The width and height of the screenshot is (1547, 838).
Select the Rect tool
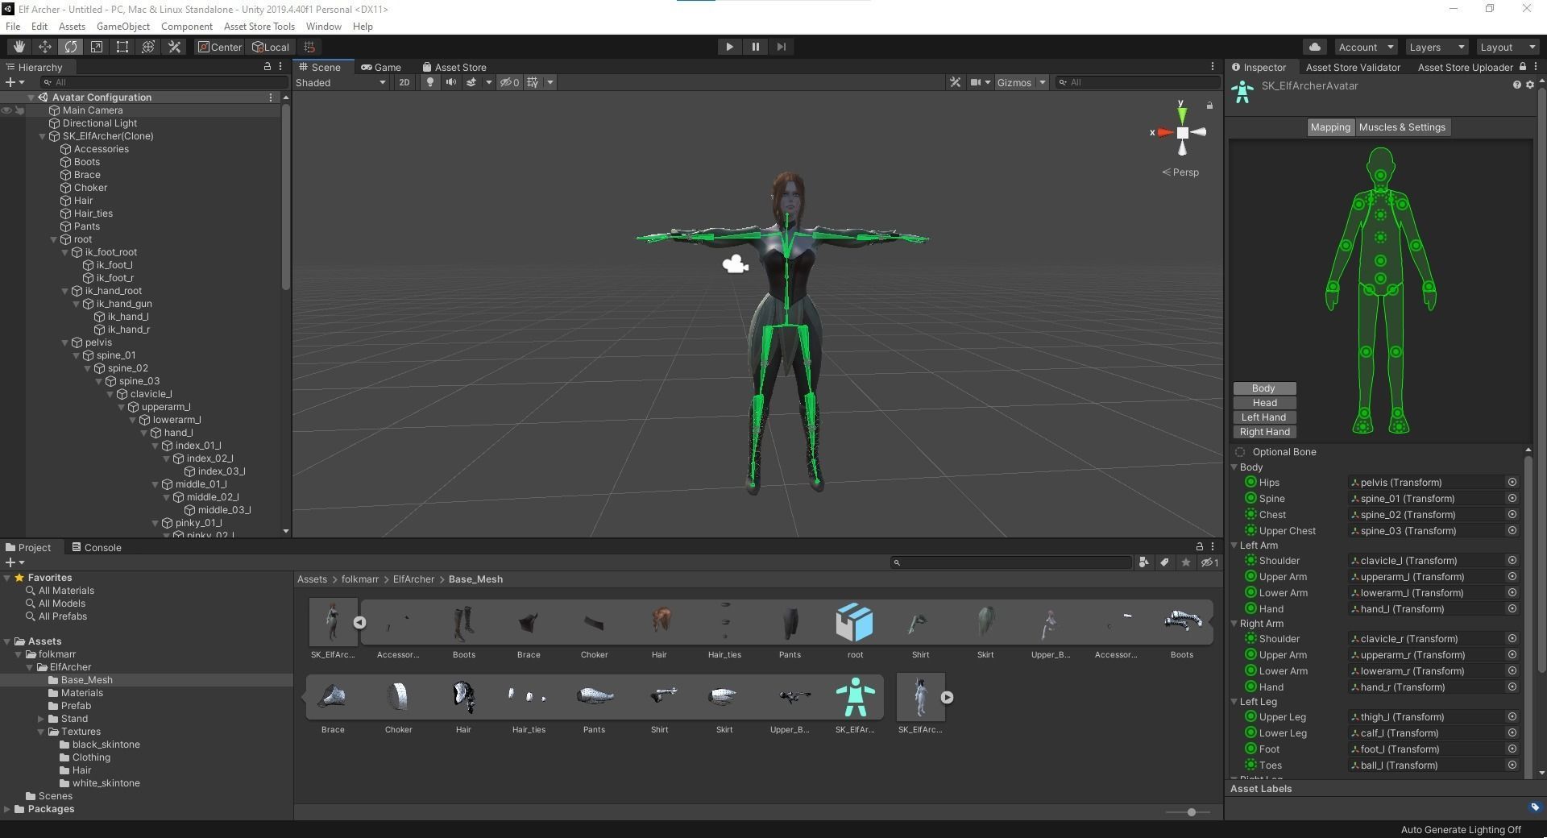[x=122, y=47]
